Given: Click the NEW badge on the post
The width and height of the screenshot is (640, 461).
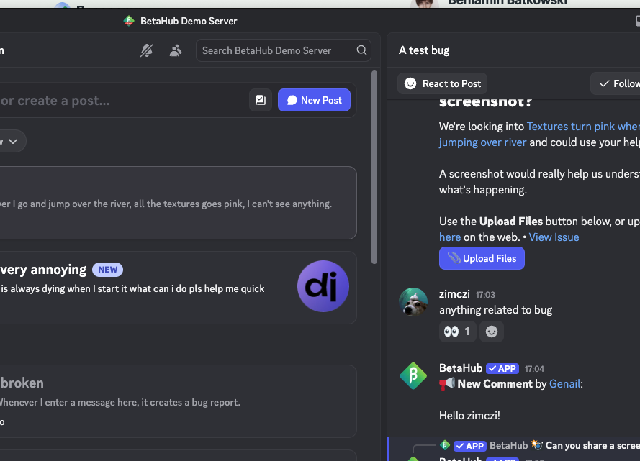Looking at the screenshot, I should (x=108, y=270).
